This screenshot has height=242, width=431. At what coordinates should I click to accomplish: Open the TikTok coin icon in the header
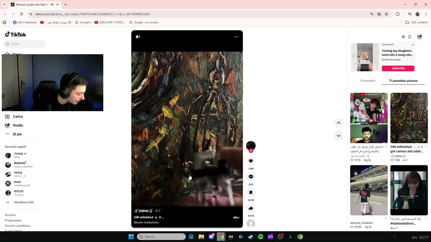403,37
